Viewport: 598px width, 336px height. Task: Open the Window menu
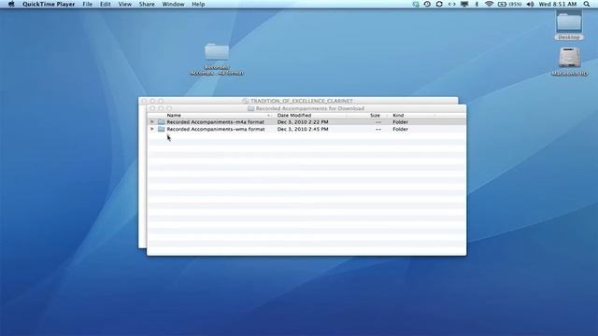point(173,4)
